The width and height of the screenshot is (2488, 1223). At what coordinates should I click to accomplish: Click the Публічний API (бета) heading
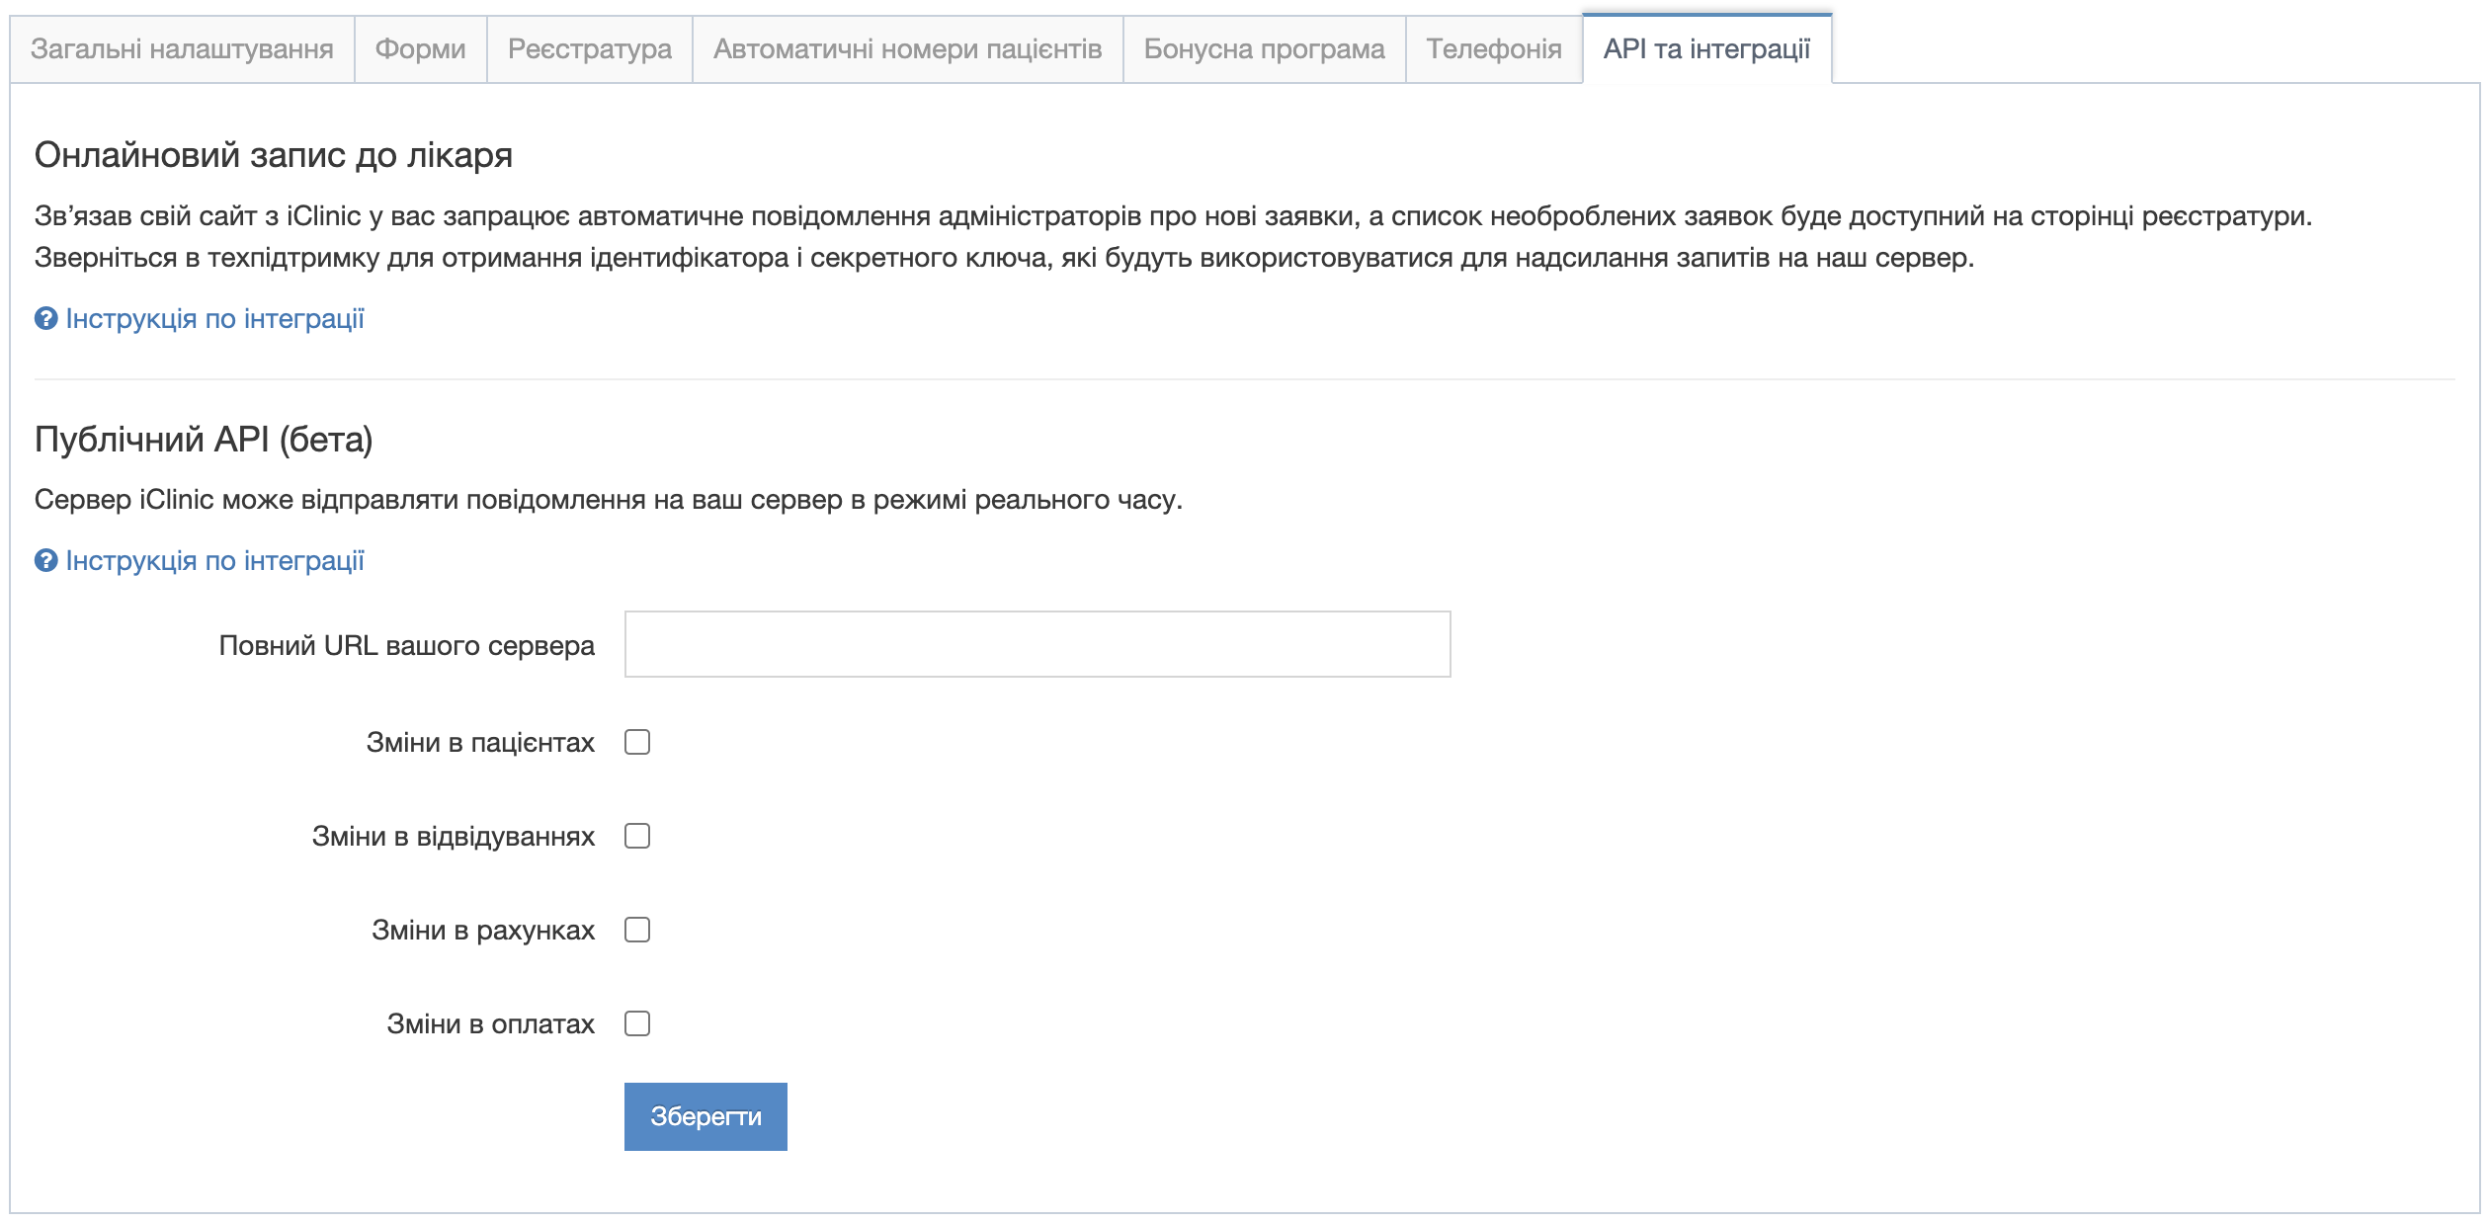pyautogui.click(x=204, y=439)
